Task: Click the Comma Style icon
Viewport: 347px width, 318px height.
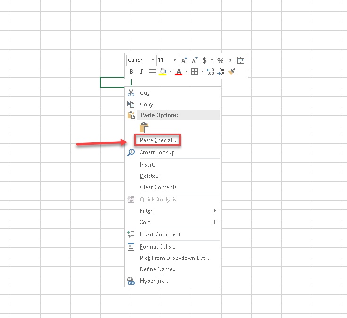Action: tap(230, 60)
